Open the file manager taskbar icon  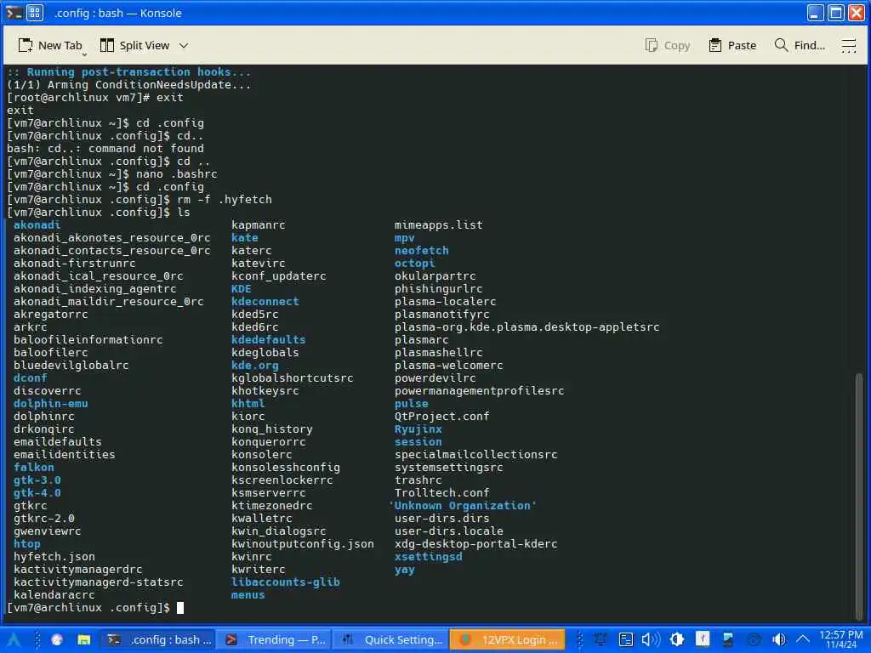click(84, 639)
